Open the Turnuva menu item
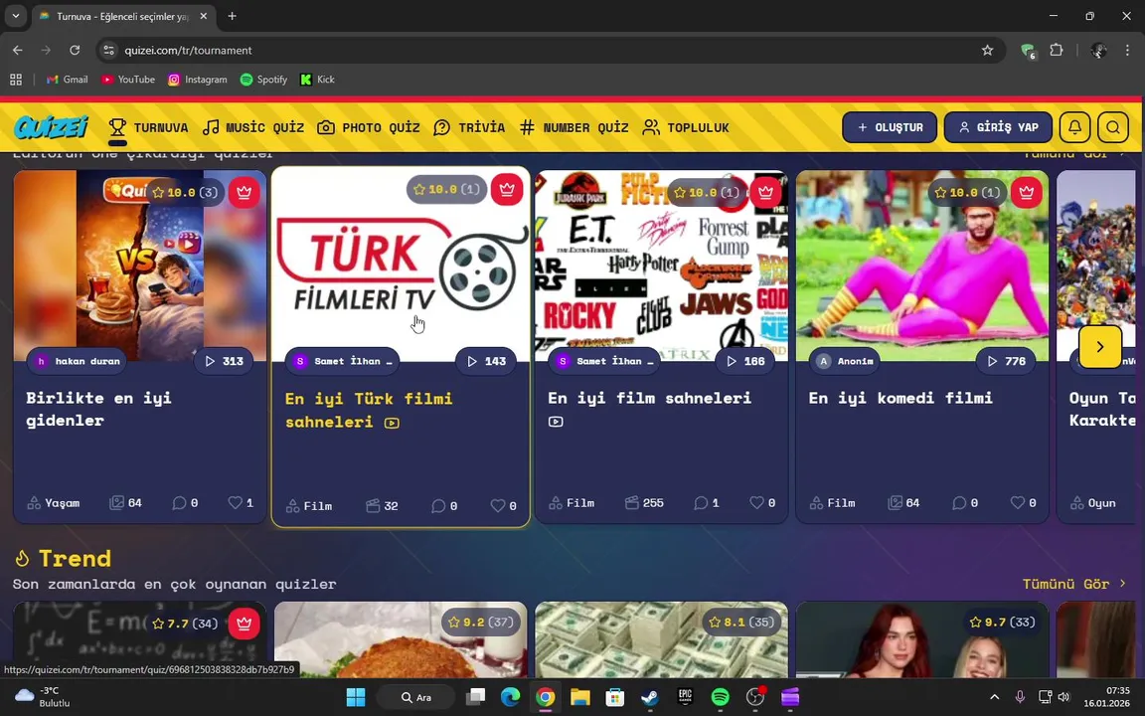This screenshot has height=716, width=1145. pos(148,128)
